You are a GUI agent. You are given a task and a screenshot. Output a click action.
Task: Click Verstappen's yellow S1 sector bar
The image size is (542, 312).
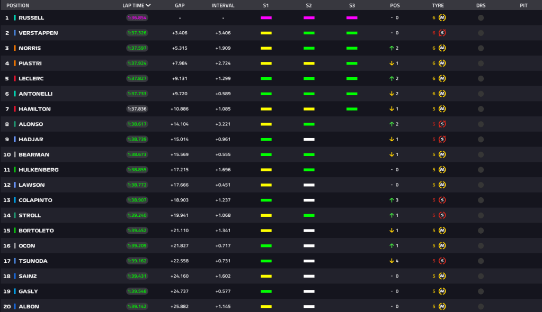click(266, 33)
